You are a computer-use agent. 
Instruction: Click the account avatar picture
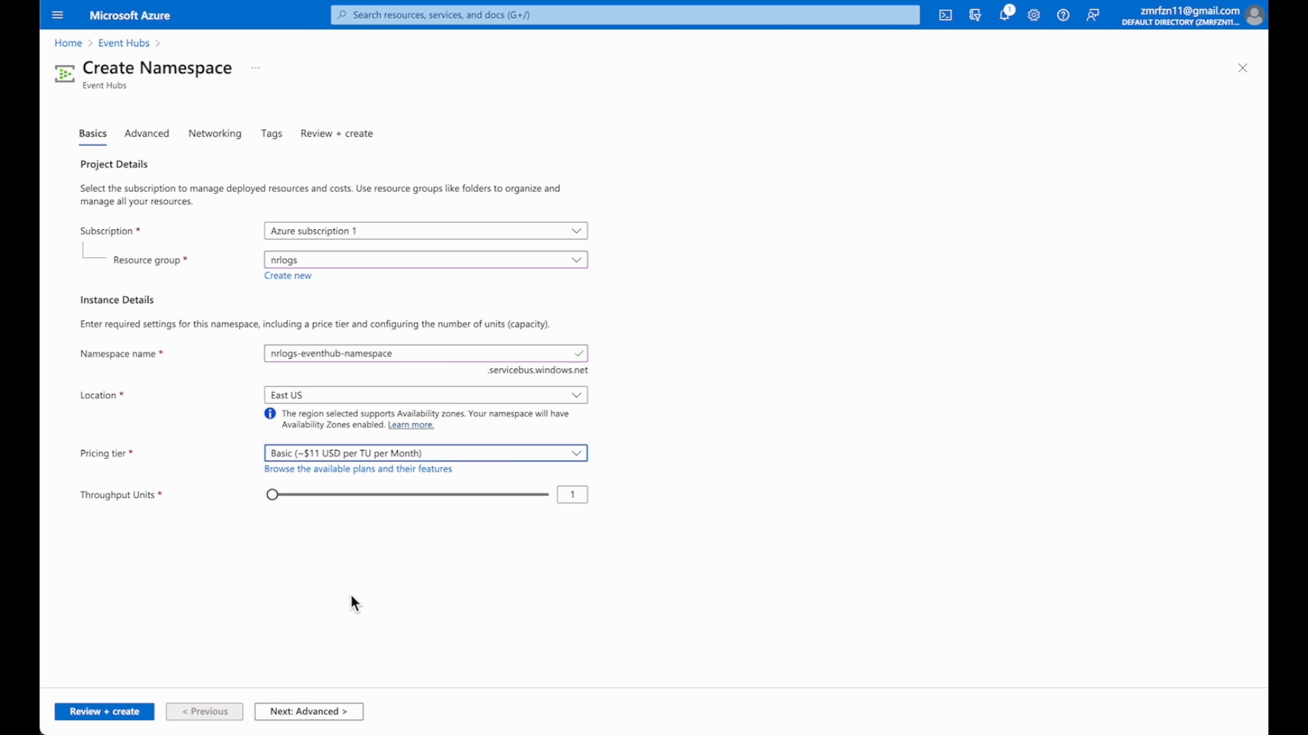[1254, 15]
